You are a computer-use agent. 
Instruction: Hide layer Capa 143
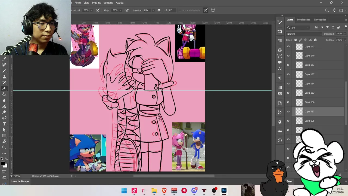288,47
